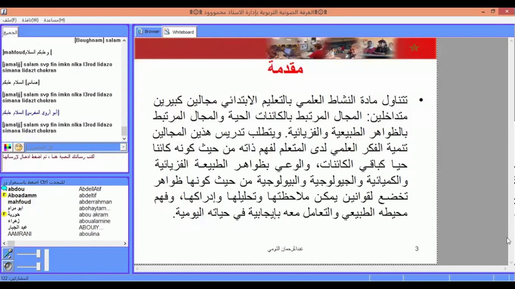Select user abdeltif in participant list
Image resolution: width=515 pixels, height=289 pixels.
88,195
